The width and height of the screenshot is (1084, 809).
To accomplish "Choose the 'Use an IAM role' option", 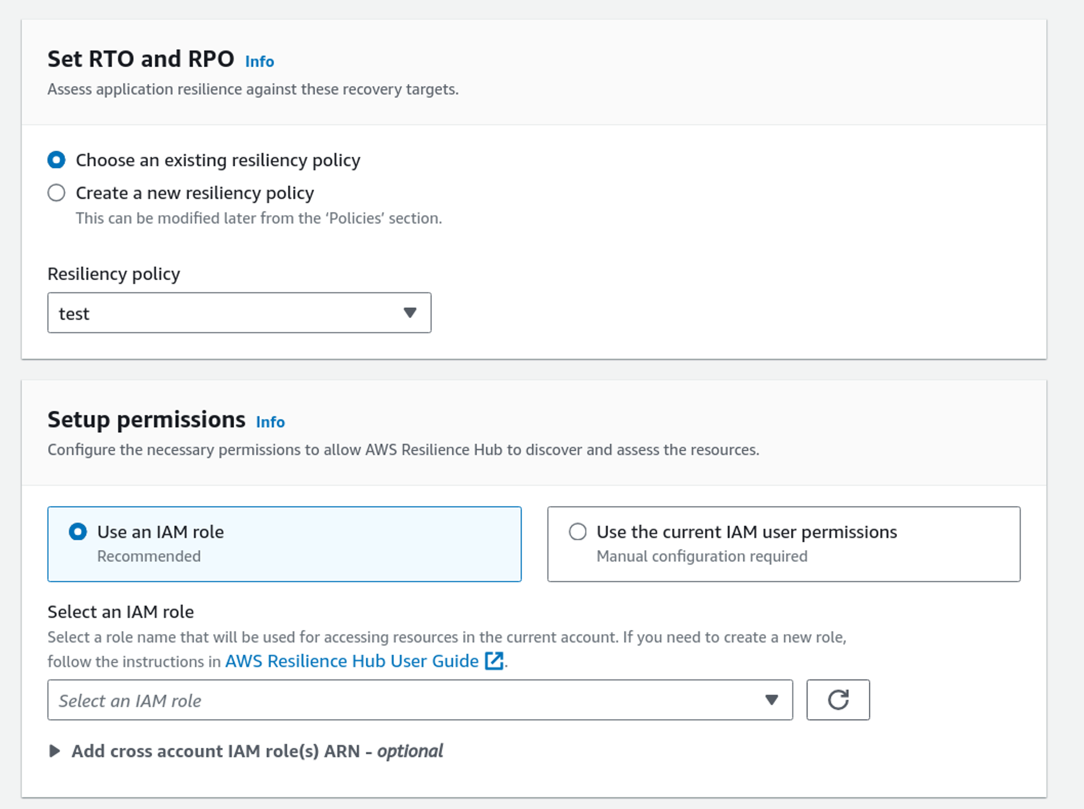I will click(x=78, y=532).
